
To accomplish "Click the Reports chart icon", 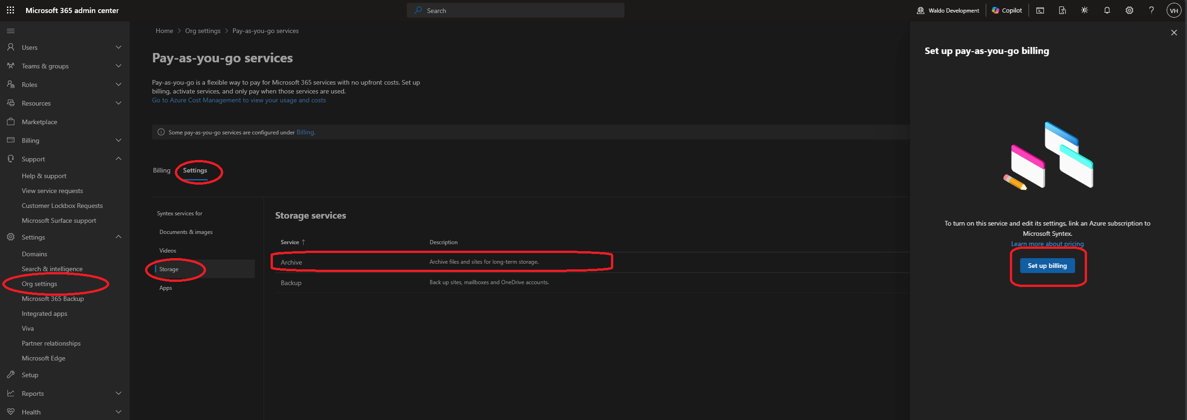I will pyautogui.click(x=11, y=393).
